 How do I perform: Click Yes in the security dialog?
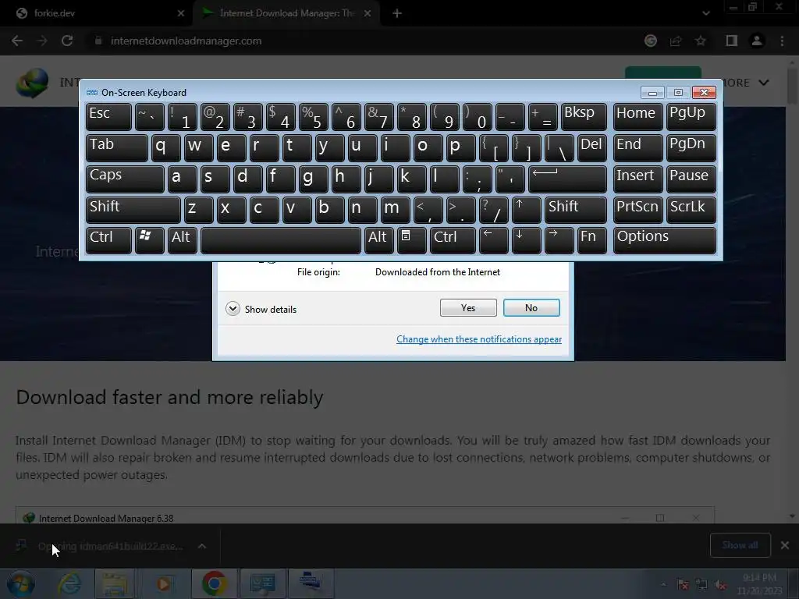468,307
